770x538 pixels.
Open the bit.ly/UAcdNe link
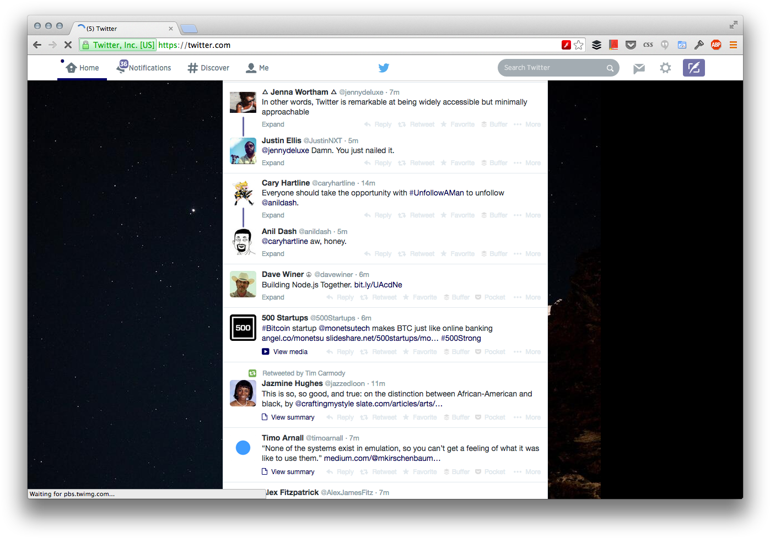378,285
